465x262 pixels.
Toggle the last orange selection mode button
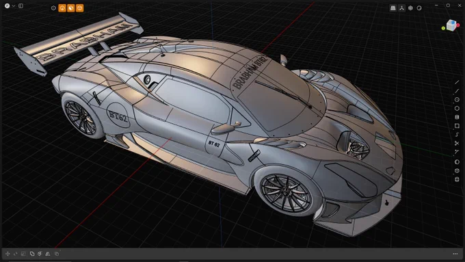click(79, 8)
